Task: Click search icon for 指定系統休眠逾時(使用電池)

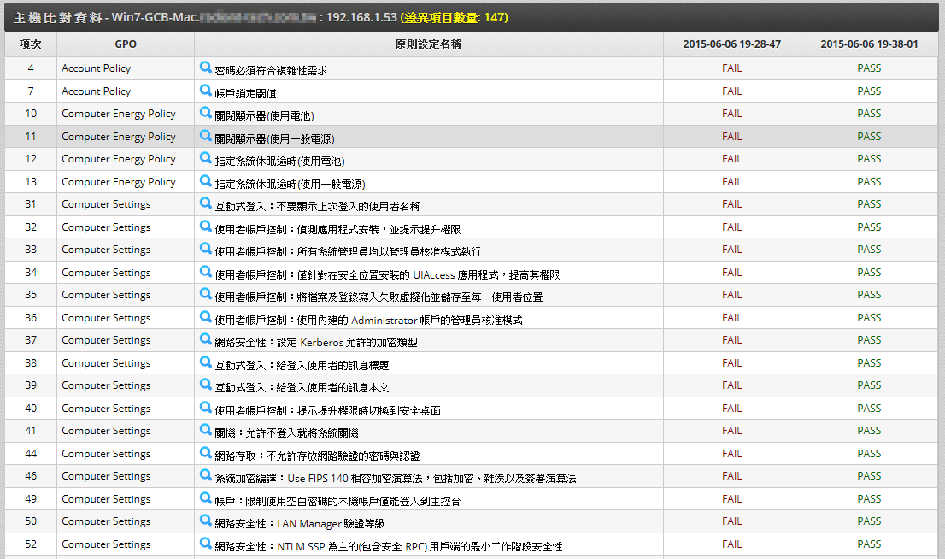Action: pos(205,158)
